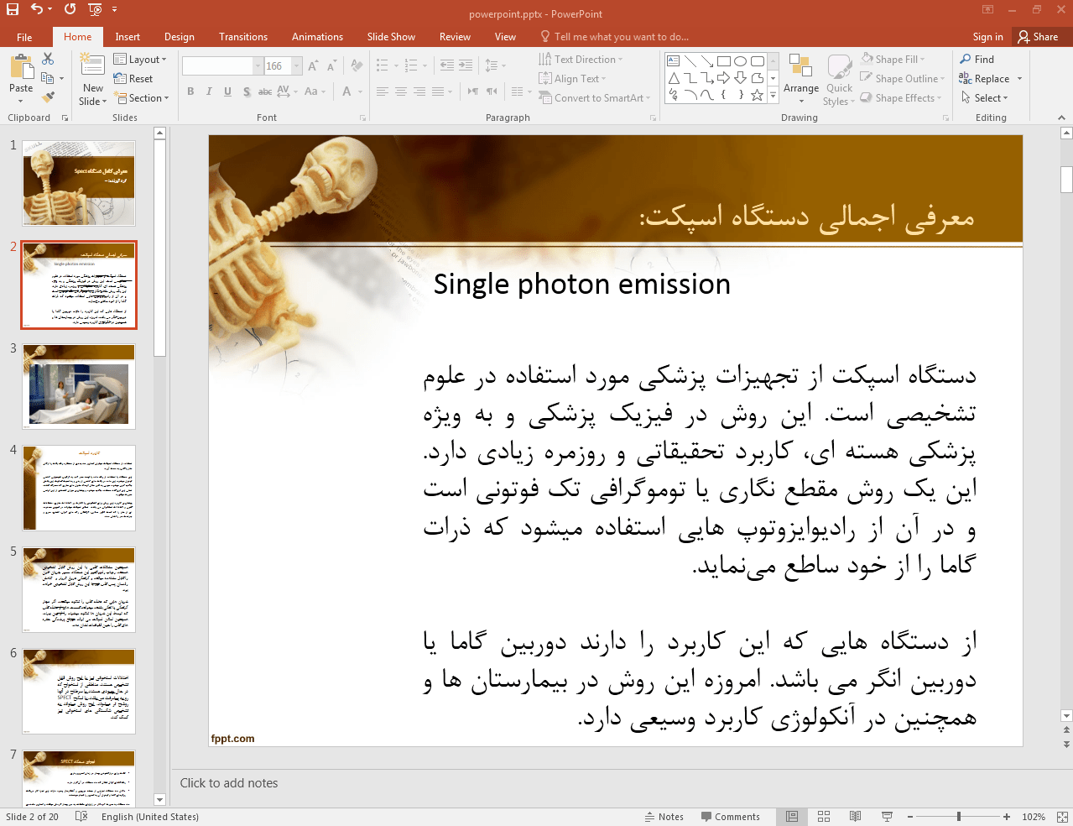Viewport: 1073px width, 826px height.
Task: Click the Share button
Action: (1038, 37)
